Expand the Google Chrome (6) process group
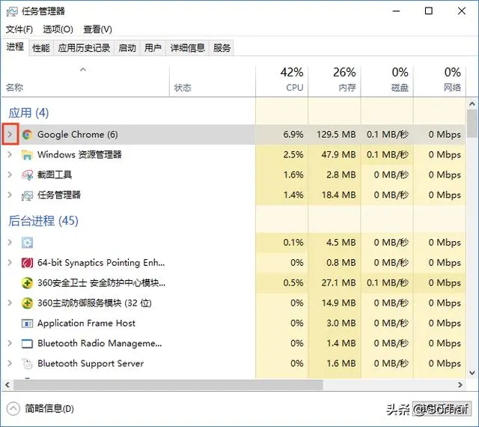Image resolution: width=479 pixels, height=427 pixels. tap(10, 134)
